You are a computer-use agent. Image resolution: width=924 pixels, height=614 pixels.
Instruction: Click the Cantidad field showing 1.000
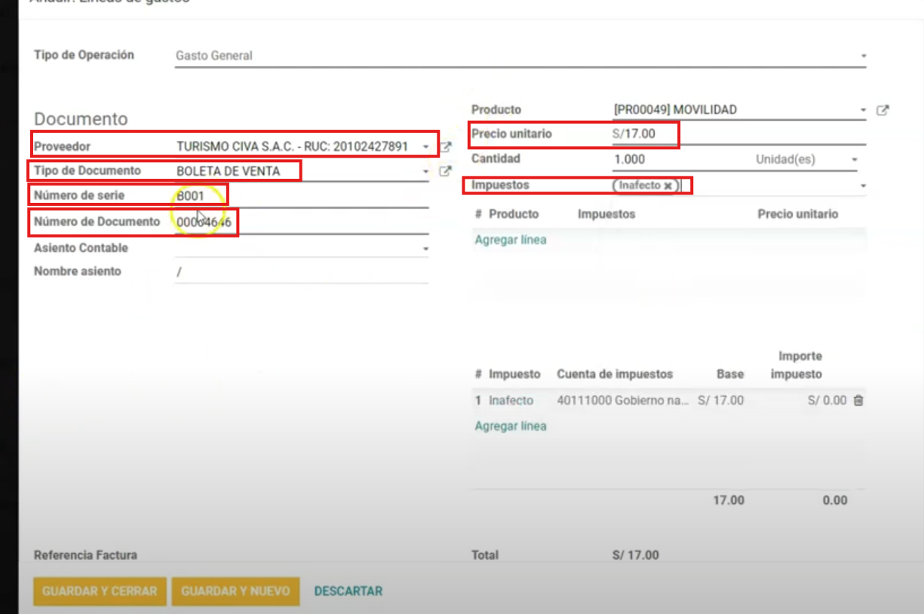(x=679, y=160)
